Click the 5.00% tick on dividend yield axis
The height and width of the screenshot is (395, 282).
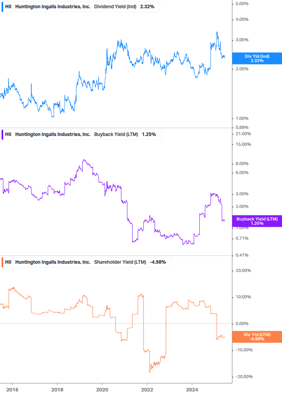pos(242,4)
